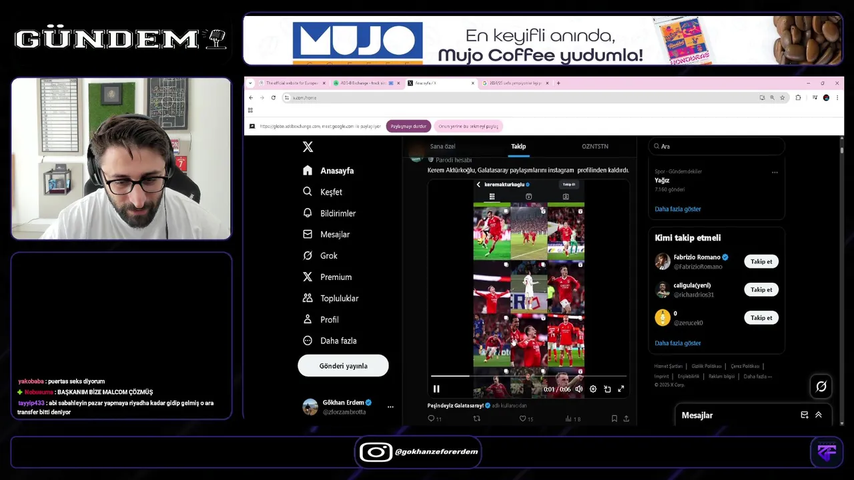Screen dimensions: 854x480
Task: Bookmark page with star icon
Action: (x=783, y=98)
